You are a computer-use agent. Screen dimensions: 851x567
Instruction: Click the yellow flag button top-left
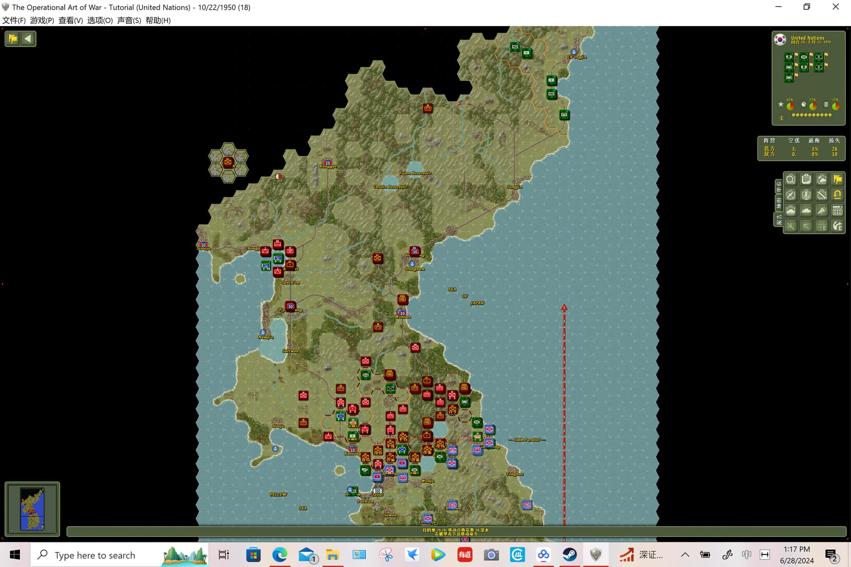tap(13, 39)
